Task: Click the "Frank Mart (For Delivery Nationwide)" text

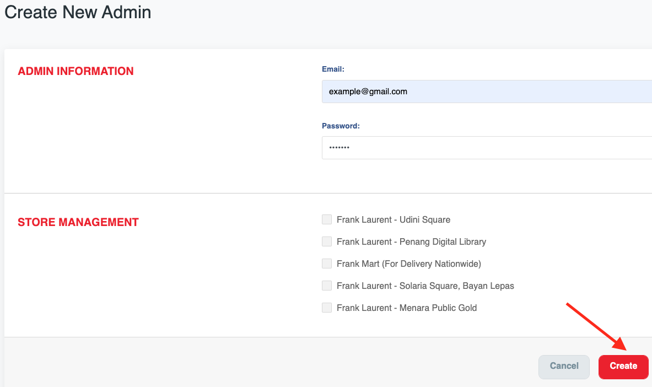Action: click(409, 264)
